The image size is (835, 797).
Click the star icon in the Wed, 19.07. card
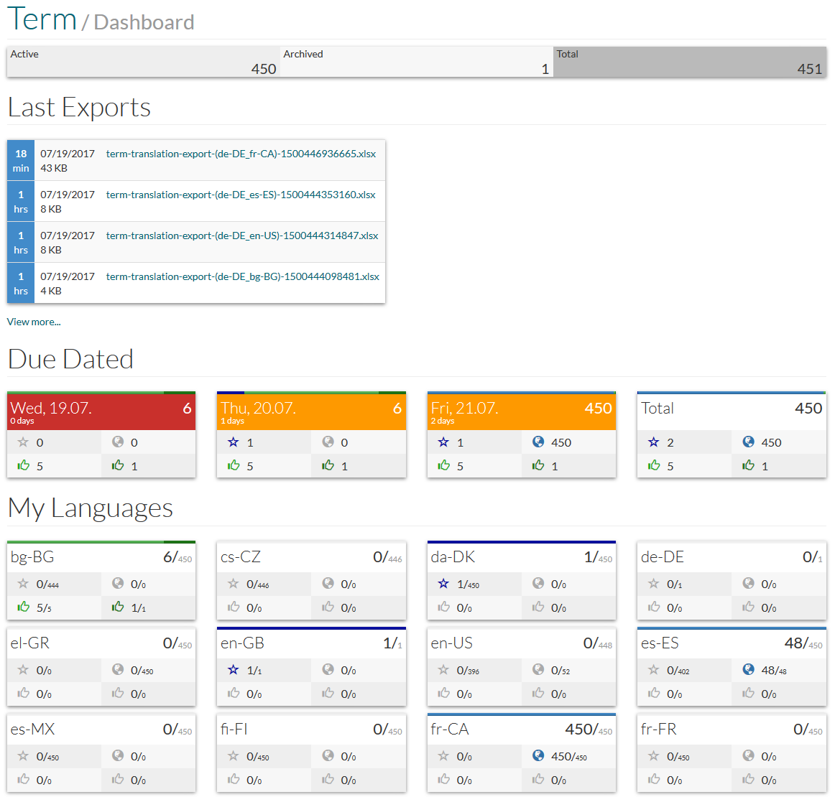coord(23,442)
